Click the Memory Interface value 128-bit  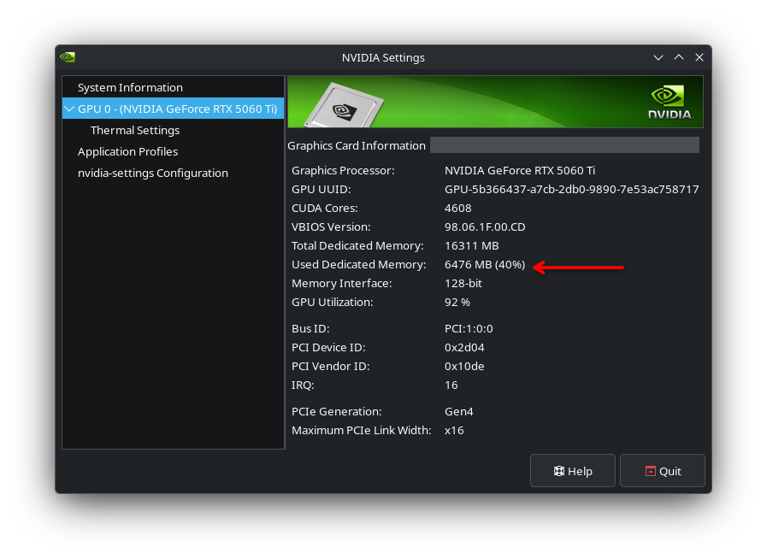click(463, 284)
